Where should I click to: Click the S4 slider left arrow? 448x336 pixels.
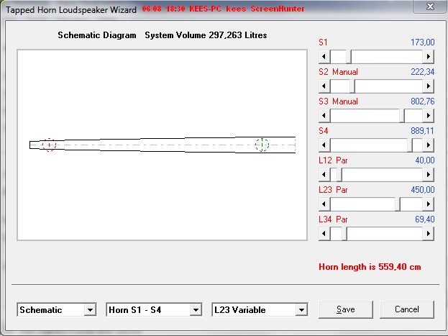point(324,145)
